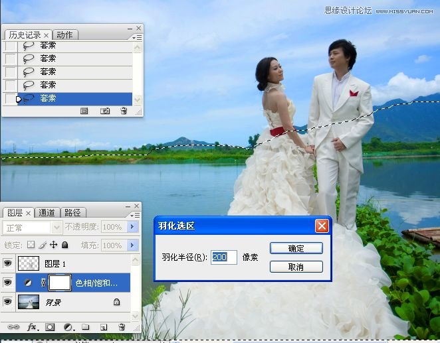Hide the 背景 layer eye
Image resolution: width=440 pixels, height=343 pixels.
(x=7, y=302)
